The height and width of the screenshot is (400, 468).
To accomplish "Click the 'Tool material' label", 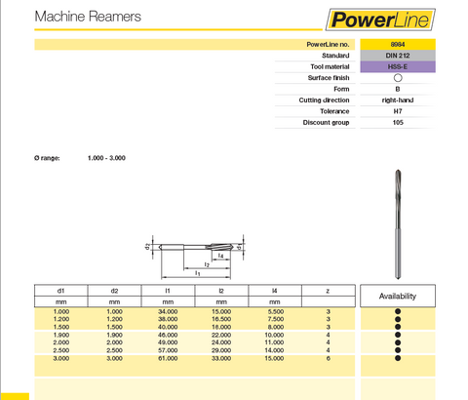I will [x=330, y=66].
